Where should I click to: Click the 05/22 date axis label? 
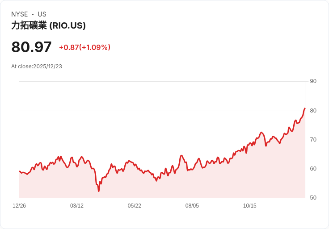click(x=134, y=206)
